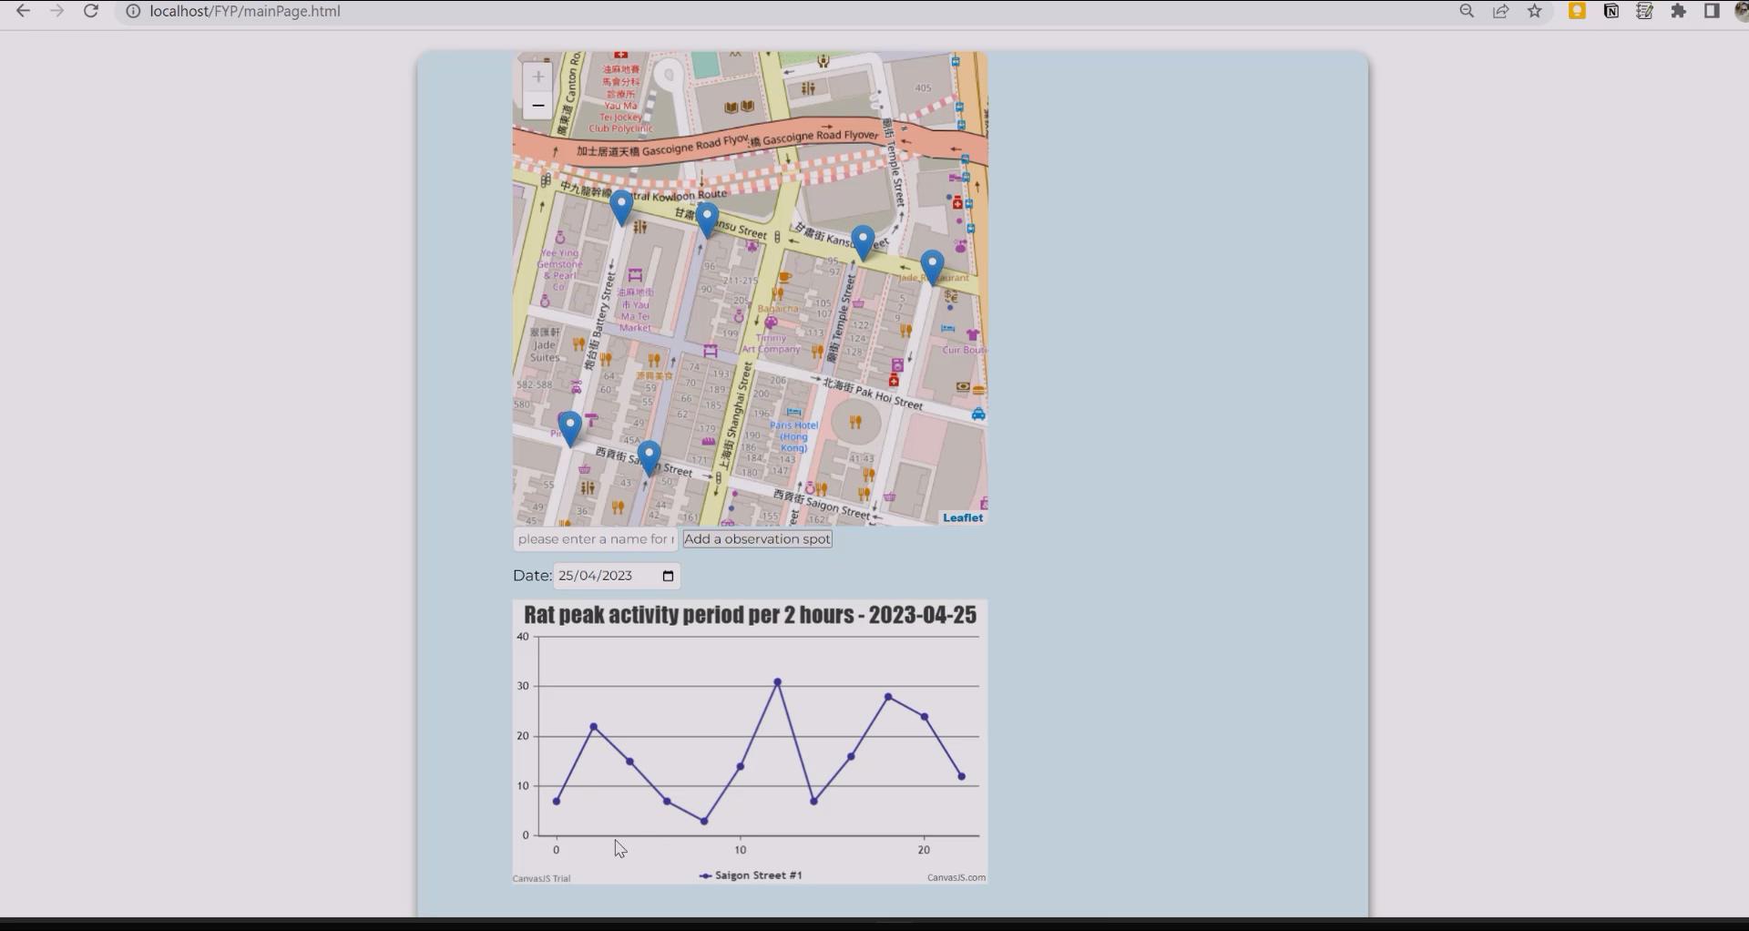Open the browser Extensions puzzle icon
Viewport: 1749px width, 931px height.
click(x=1678, y=11)
